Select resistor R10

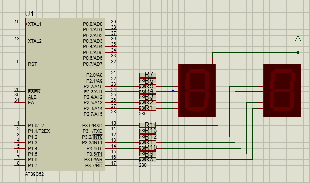pyautogui.click(x=148, y=148)
